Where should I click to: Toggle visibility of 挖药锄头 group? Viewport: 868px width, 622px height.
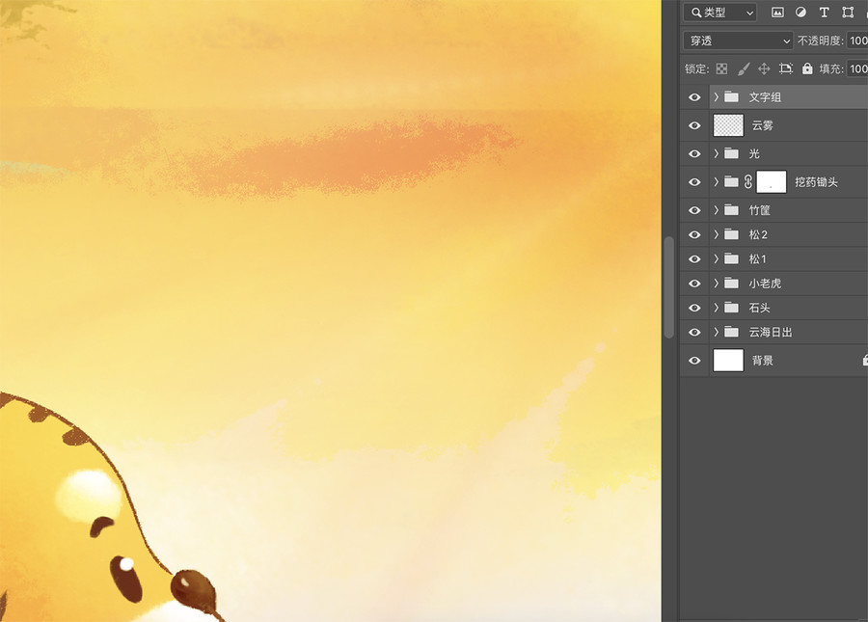tap(694, 182)
